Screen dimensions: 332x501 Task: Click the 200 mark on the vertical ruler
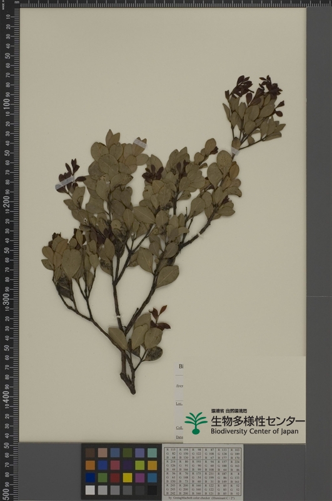[7, 202]
